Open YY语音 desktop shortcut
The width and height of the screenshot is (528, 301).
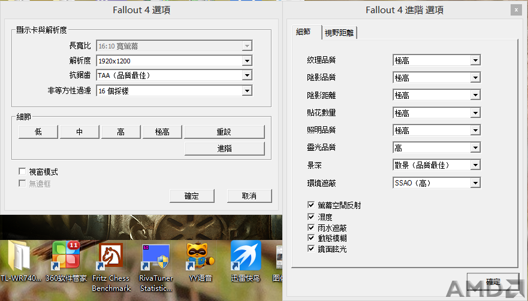[200, 261]
